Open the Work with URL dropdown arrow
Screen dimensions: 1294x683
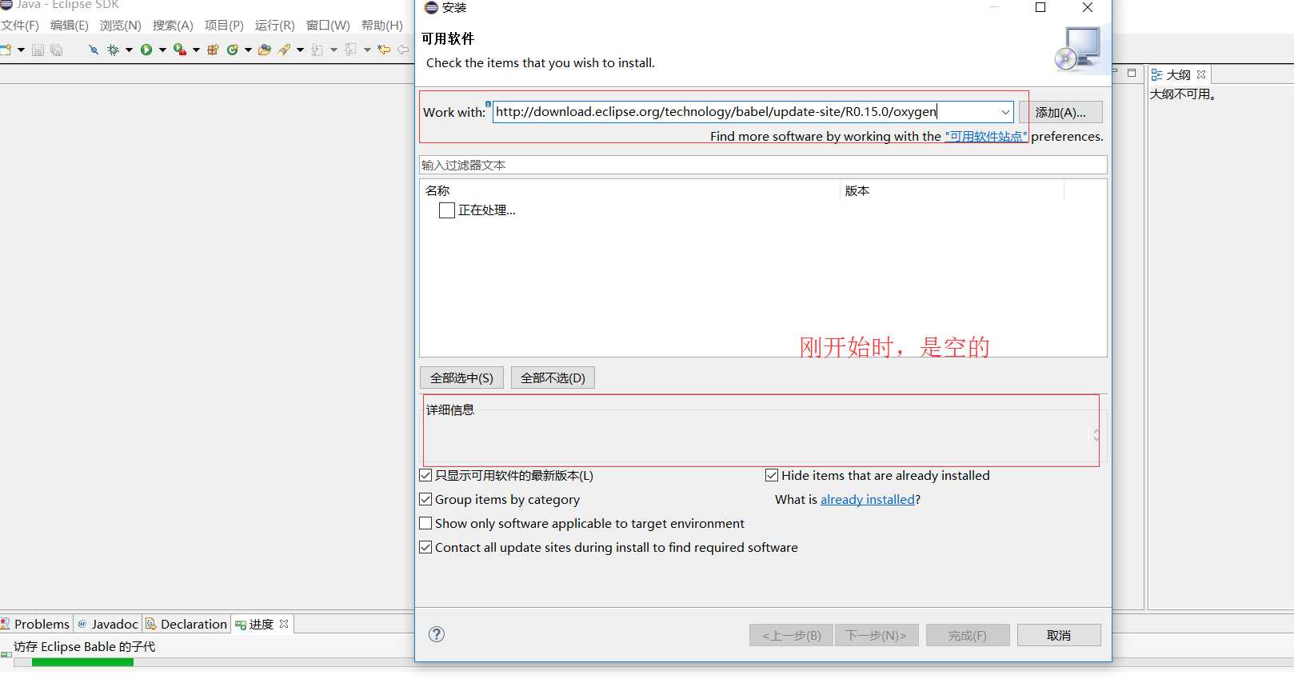pyautogui.click(x=1005, y=112)
